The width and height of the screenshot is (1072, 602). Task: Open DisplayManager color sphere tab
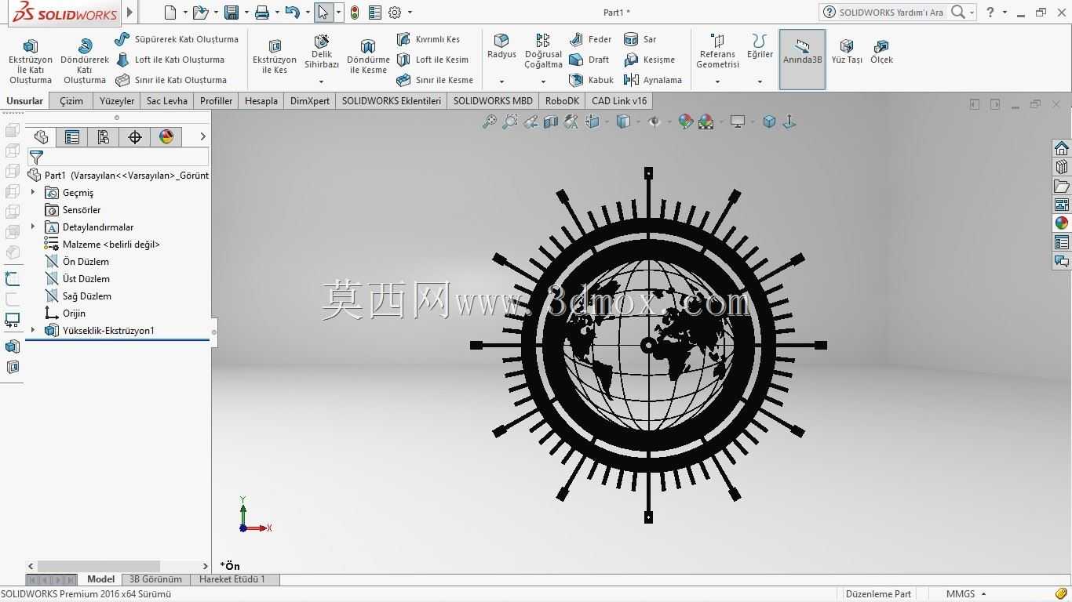[x=166, y=137]
